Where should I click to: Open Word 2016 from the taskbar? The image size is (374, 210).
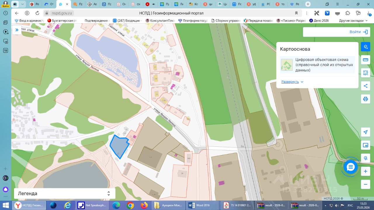[x=203, y=205]
